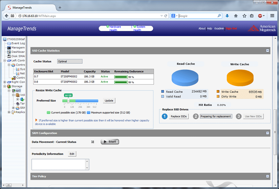Viewport: 279px width, 189px height.
Task: Select the Storage node icon
Action: pos(9,86)
